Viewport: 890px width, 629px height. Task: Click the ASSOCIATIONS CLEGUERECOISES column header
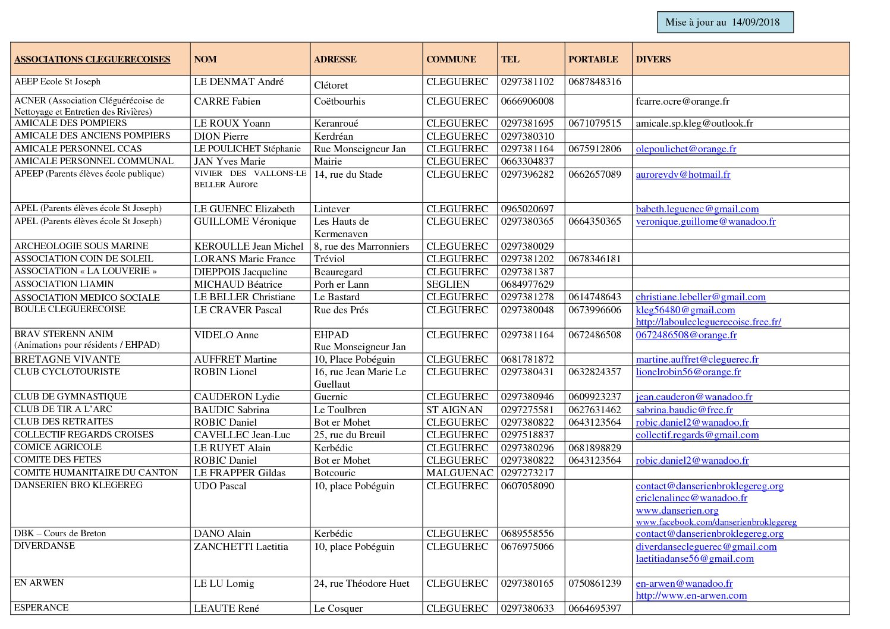pos(92,59)
